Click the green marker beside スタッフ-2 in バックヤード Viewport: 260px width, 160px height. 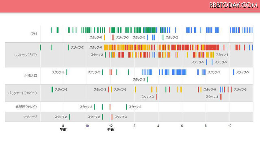(52, 89)
